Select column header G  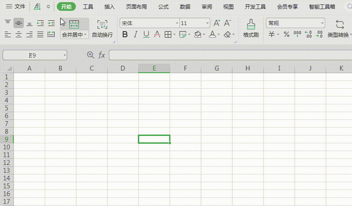217,68
